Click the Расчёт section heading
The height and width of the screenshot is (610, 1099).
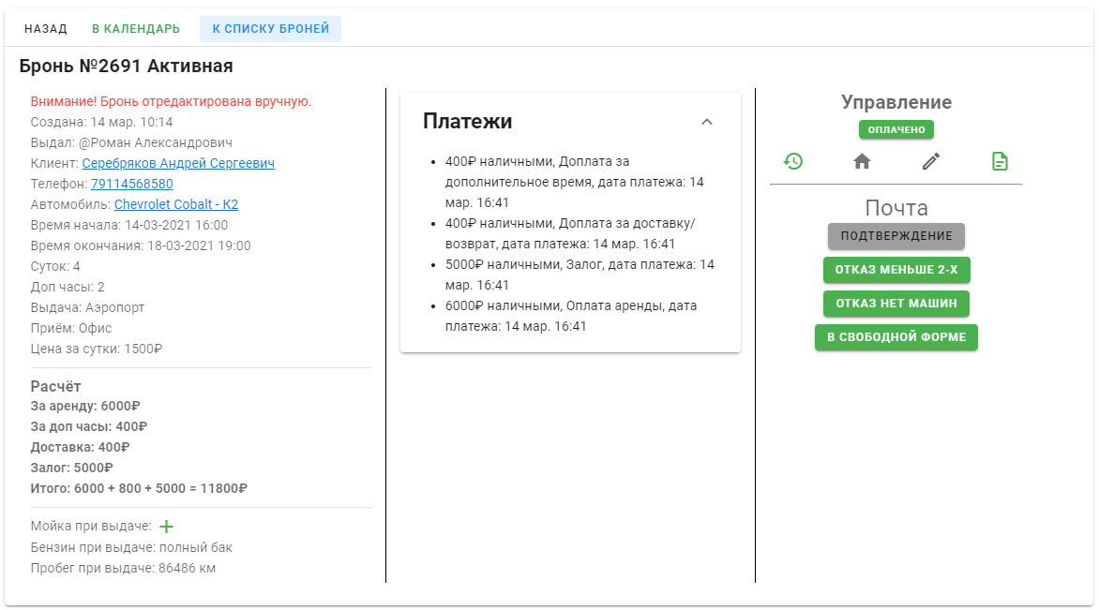[55, 387]
